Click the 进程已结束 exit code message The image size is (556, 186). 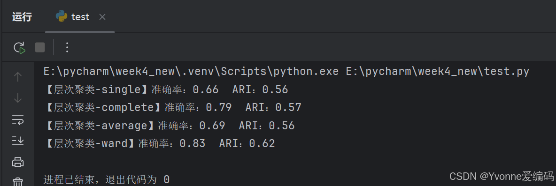coord(107,179)
